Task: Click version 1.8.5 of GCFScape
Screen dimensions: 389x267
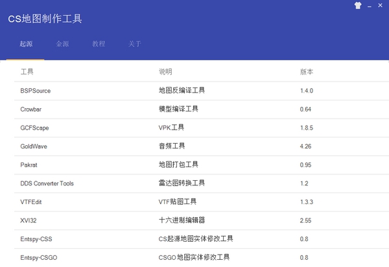Action: [307, 128]
